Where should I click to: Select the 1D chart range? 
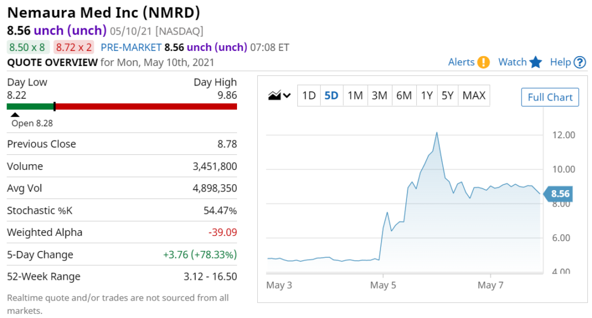[x=309, y=95]
